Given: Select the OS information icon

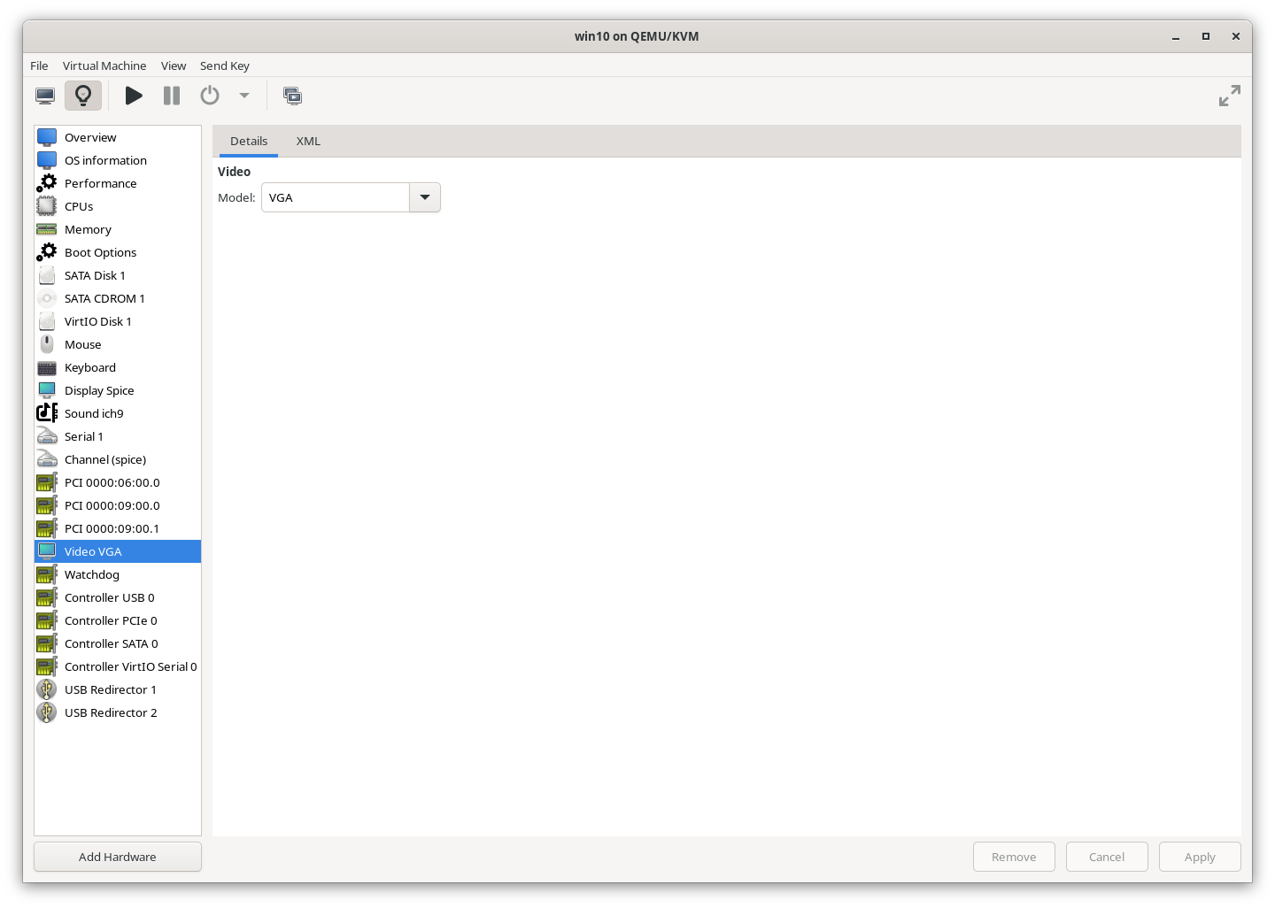Looking at the screenshot, I should [47, 160].
